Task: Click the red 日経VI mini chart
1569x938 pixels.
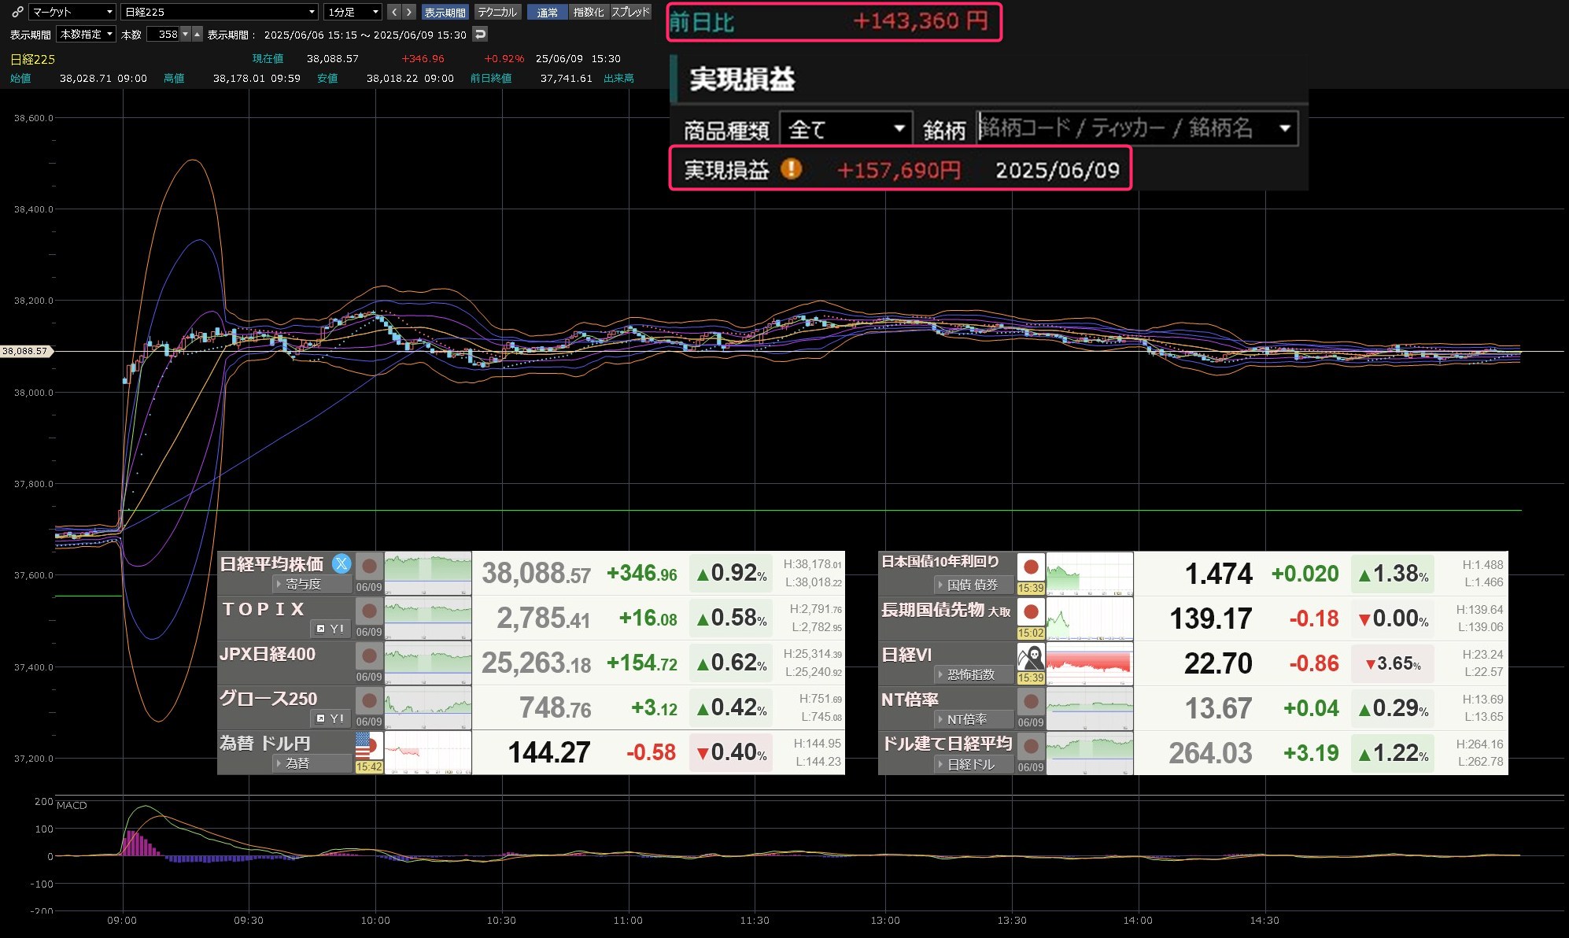Action: pos(1090,663)
